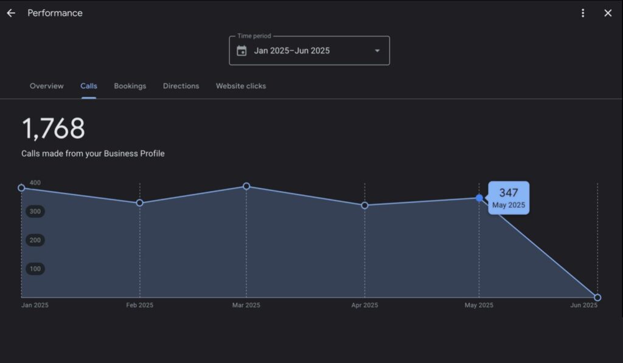Select the Feb 2025 data point
Viewport: 623px width, 363px height.
tap(140, 203)
